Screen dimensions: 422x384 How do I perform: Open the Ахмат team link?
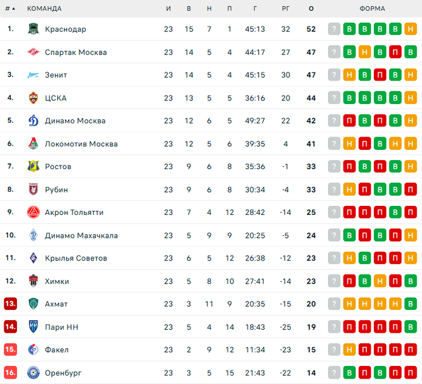tap(56, 304)
